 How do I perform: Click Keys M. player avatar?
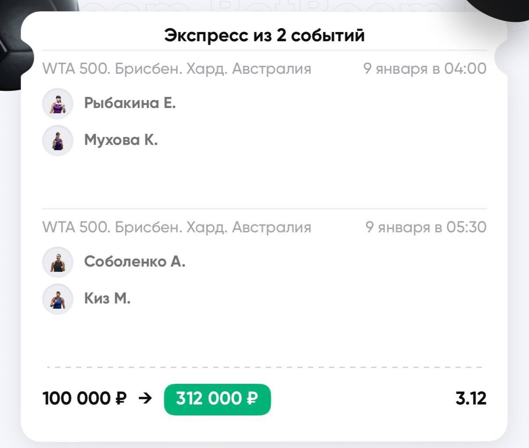[x=58, y=299]
